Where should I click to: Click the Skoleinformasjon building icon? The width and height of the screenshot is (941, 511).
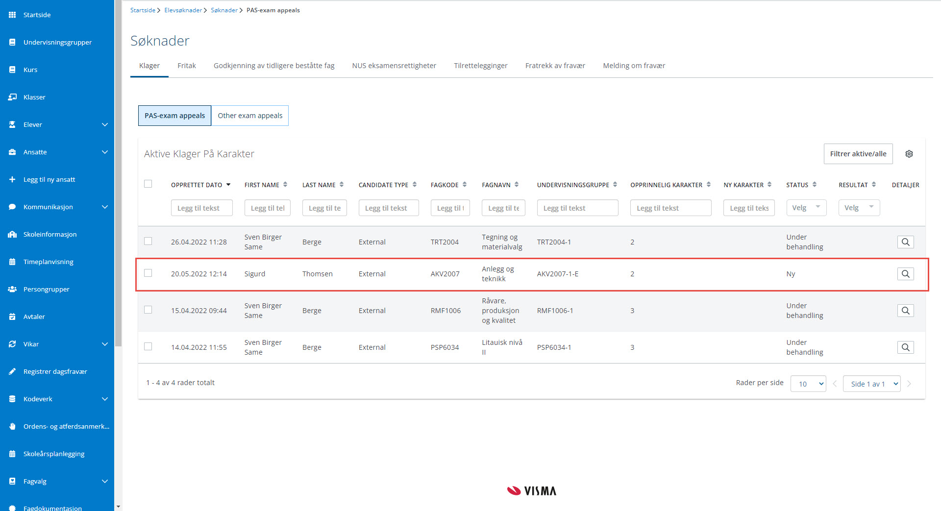[12, 234]
